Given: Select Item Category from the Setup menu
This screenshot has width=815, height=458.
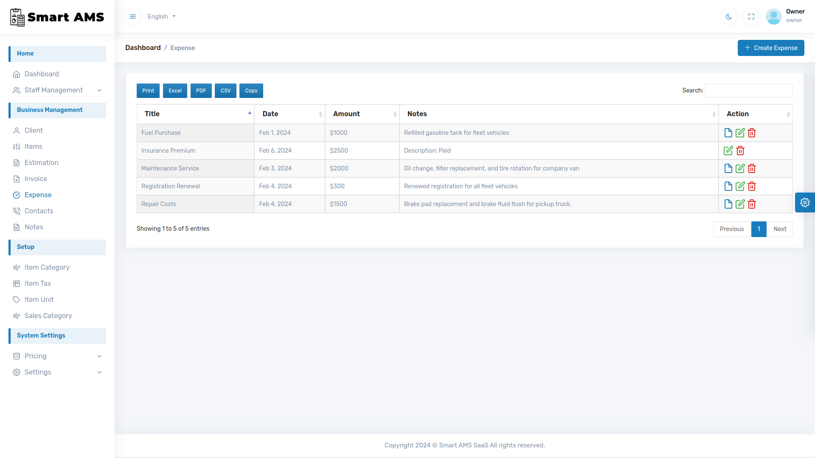Looking at the screenshot, I should (x=47, y=267).
